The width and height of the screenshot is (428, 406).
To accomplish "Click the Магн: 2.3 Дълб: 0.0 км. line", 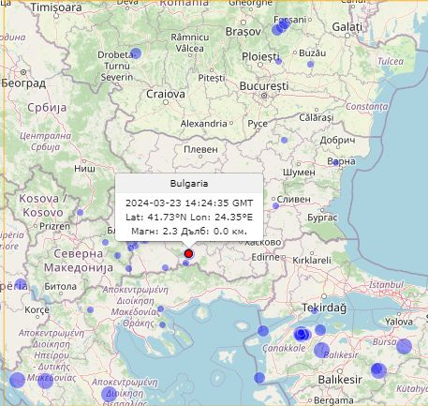I will 189,232.
